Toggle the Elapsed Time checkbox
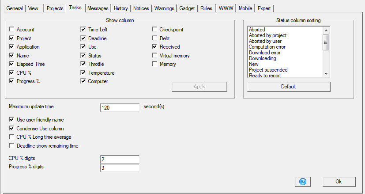This screenshot has height=194, width=365. [11, 64]
